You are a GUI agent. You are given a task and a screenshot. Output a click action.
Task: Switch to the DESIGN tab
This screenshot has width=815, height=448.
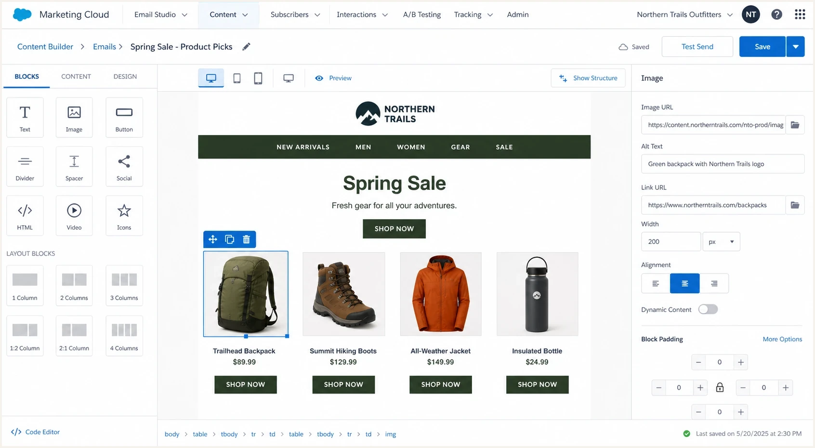(x=125, y=77)
